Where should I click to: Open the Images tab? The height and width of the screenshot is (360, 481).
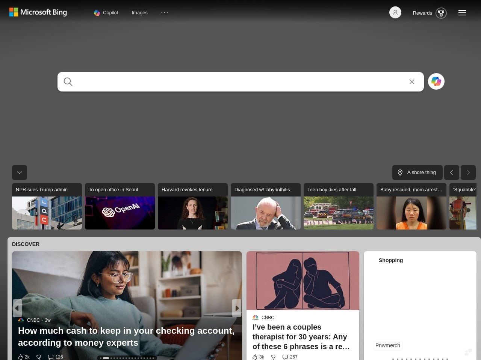[139, 12]
